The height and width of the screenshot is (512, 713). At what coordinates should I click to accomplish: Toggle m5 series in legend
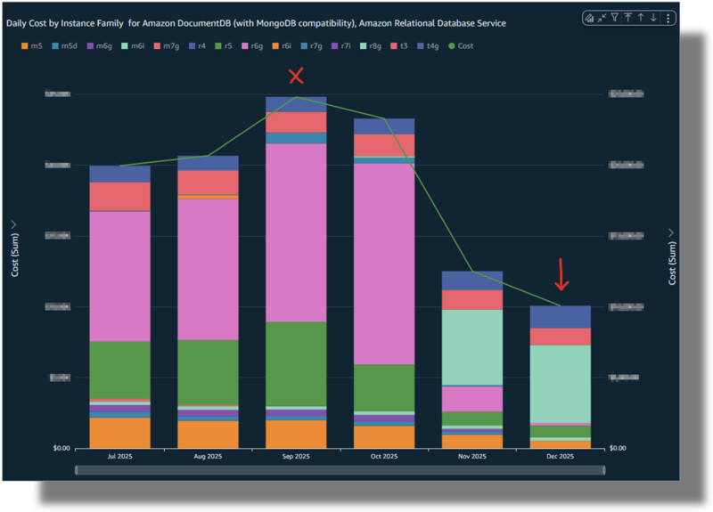tap(31, 46)
